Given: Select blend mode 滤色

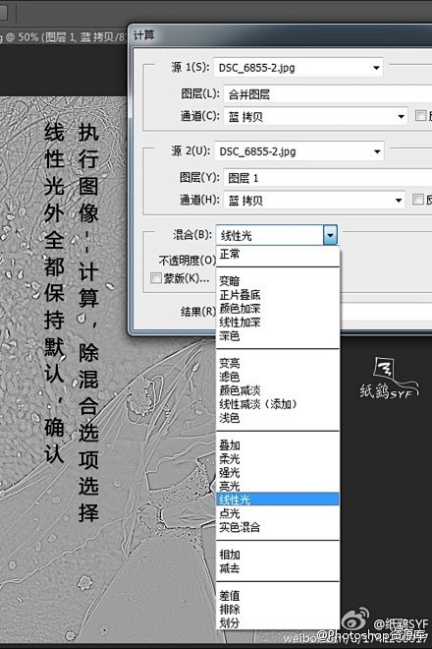Looking at the screenshot, I should pos(278,377).
